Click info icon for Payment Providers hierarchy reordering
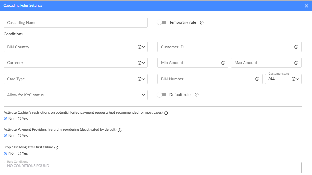Image resolution: width=312 pixels, height=175 pixels. tap(120, 130)
